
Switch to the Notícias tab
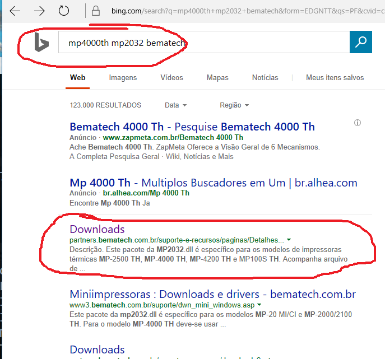[265, 77]
